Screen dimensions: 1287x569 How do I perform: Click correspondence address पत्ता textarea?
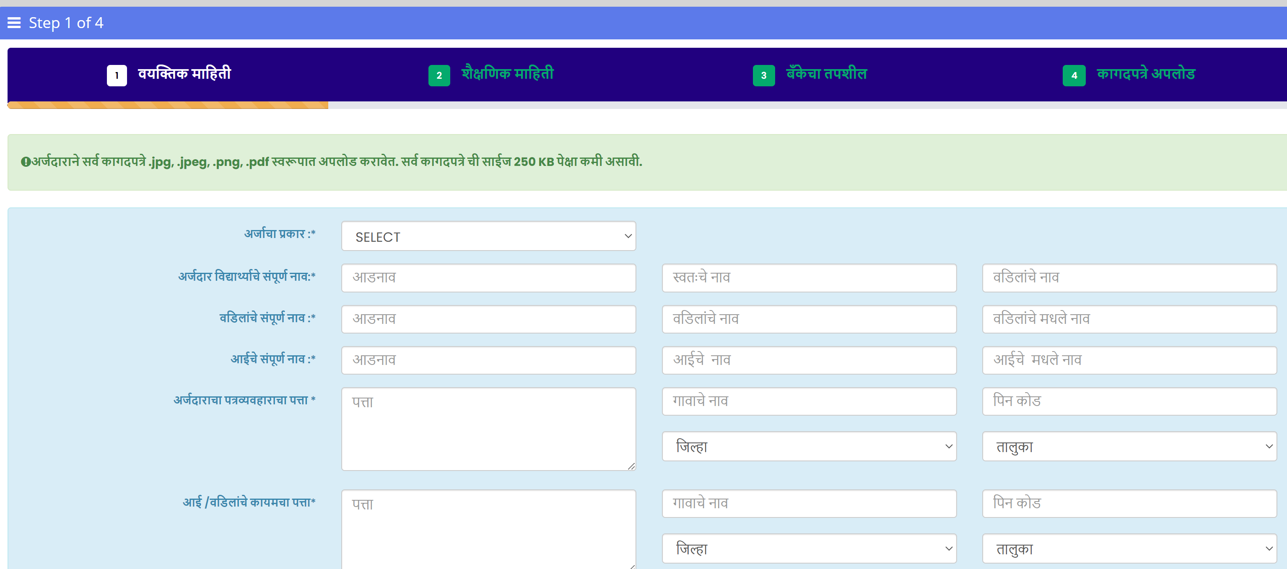pos(489,429)
